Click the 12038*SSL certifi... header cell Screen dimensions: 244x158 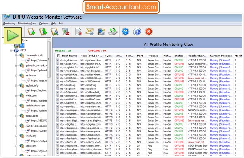197,110
